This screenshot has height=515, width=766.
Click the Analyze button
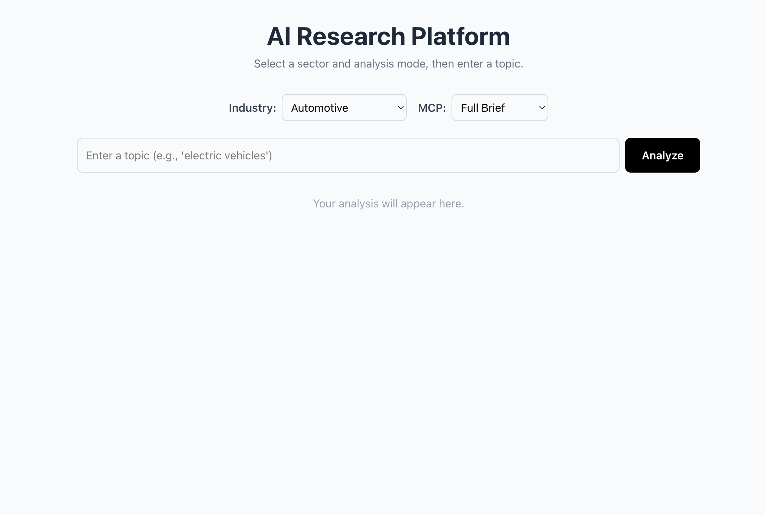point(662,155)
